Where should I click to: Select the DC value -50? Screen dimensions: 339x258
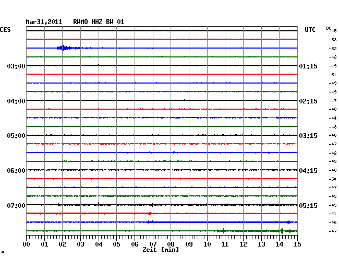pyautogui.click(x=333, y=179)
